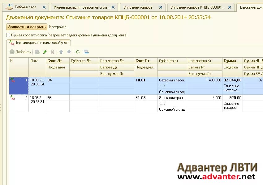Click the Счет Дт column header
263x185 pixels.
(x=58, y=61)
